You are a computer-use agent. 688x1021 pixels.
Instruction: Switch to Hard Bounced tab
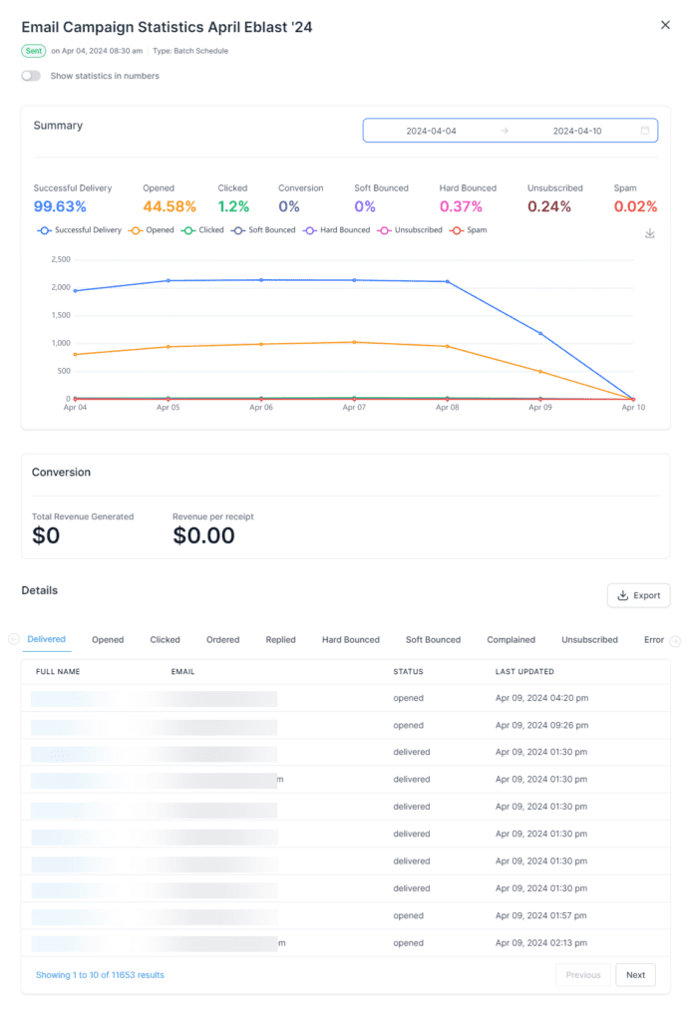coord(350,639)
